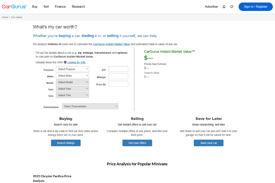
Task: Click the Trade-In Value label
Action: [152, 73]
